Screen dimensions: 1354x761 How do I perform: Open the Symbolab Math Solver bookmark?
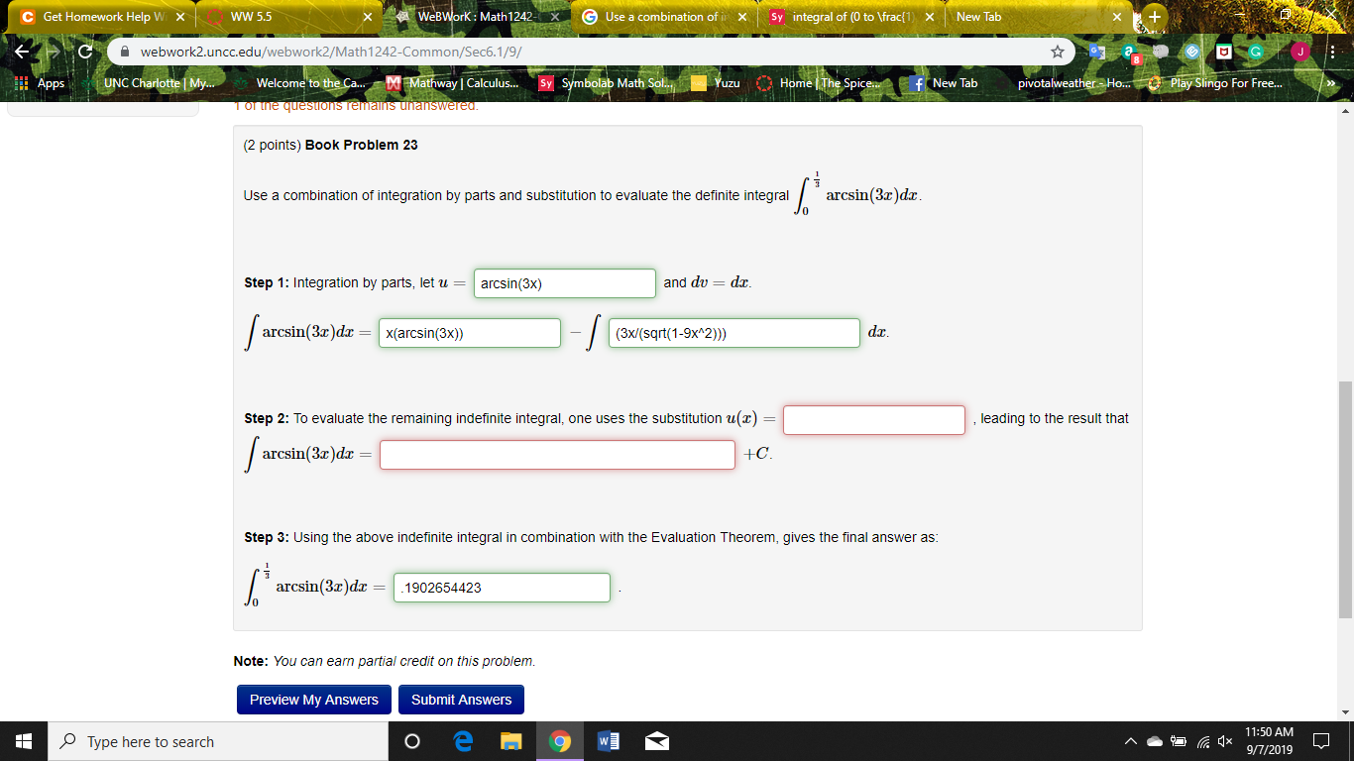[x=597, y=83]
